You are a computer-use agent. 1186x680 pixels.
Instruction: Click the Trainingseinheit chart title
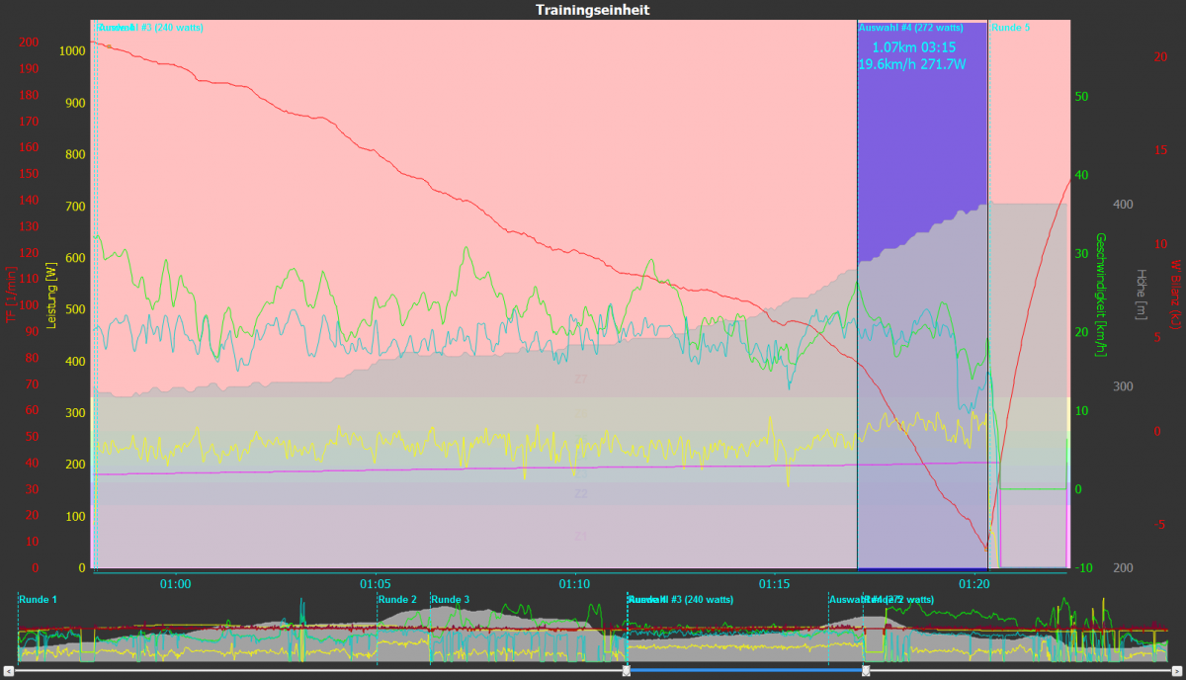click(x=592, y=10)
